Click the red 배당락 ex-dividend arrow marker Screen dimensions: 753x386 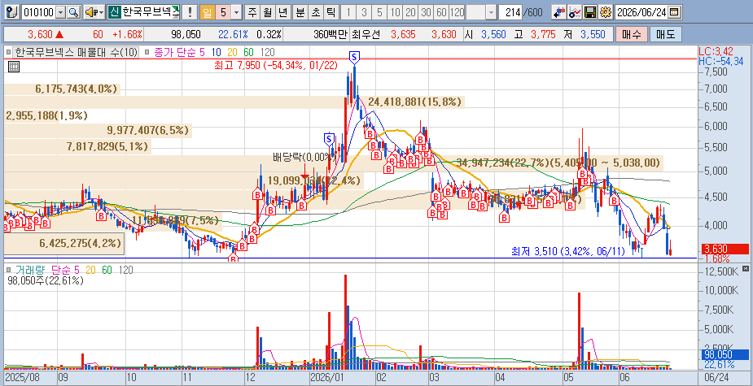pyautogui.click(x=304, y=177)
